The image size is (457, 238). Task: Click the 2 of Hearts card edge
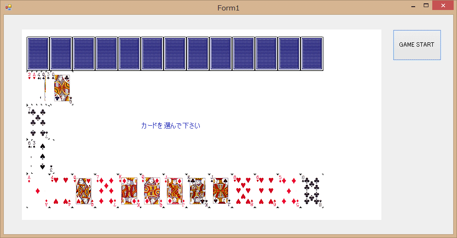pyautogui.click(x=29, y=88)
